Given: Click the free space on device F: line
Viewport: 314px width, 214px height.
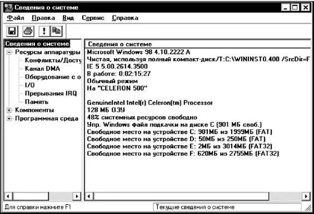Looking at the screenshot, I should [183, 154].
